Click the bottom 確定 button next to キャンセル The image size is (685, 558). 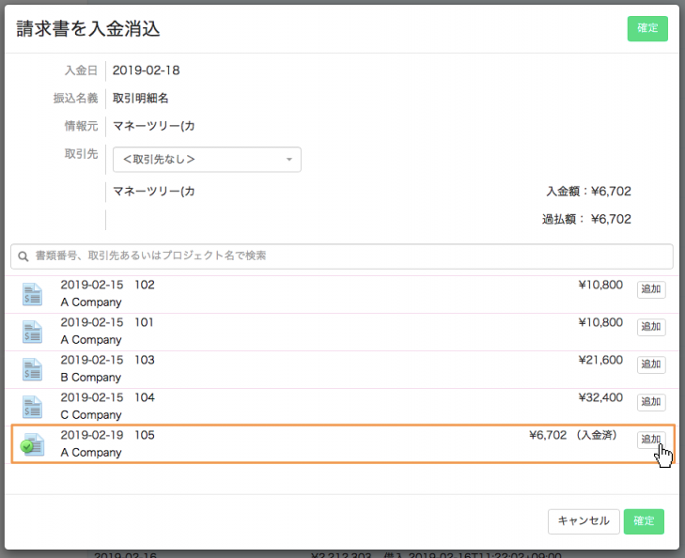click(644, 521)
